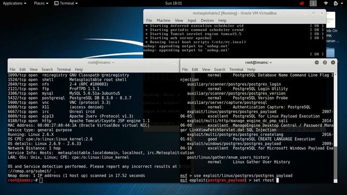Open the Applications menu in the top bar

[x=15, y=3]
